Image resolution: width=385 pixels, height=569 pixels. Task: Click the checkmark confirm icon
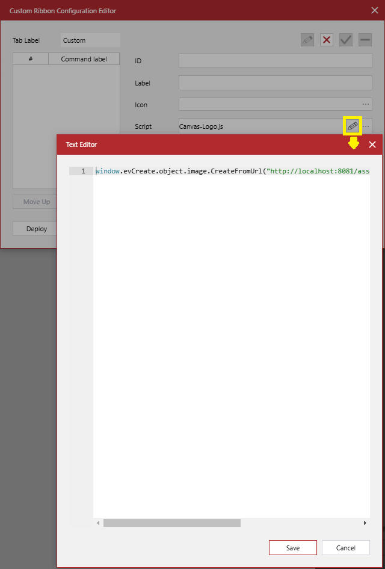[346, 40]
